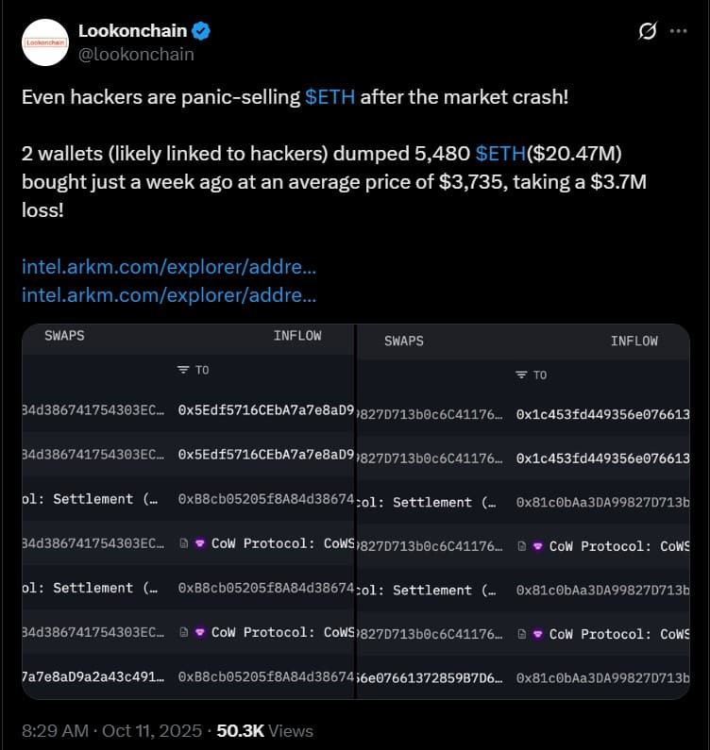
Task: Click the 8:29 AM Oct 11, 2025 timestamp
Action: coord(111,730)
